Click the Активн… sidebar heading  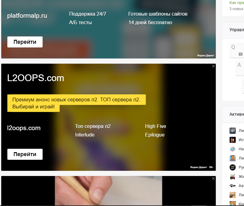[237, 114]
